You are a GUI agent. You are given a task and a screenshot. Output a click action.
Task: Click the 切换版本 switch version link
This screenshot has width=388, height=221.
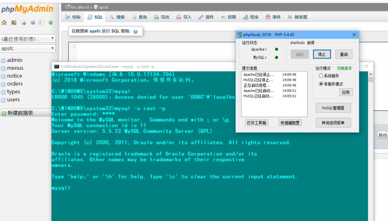coord(345,68)
